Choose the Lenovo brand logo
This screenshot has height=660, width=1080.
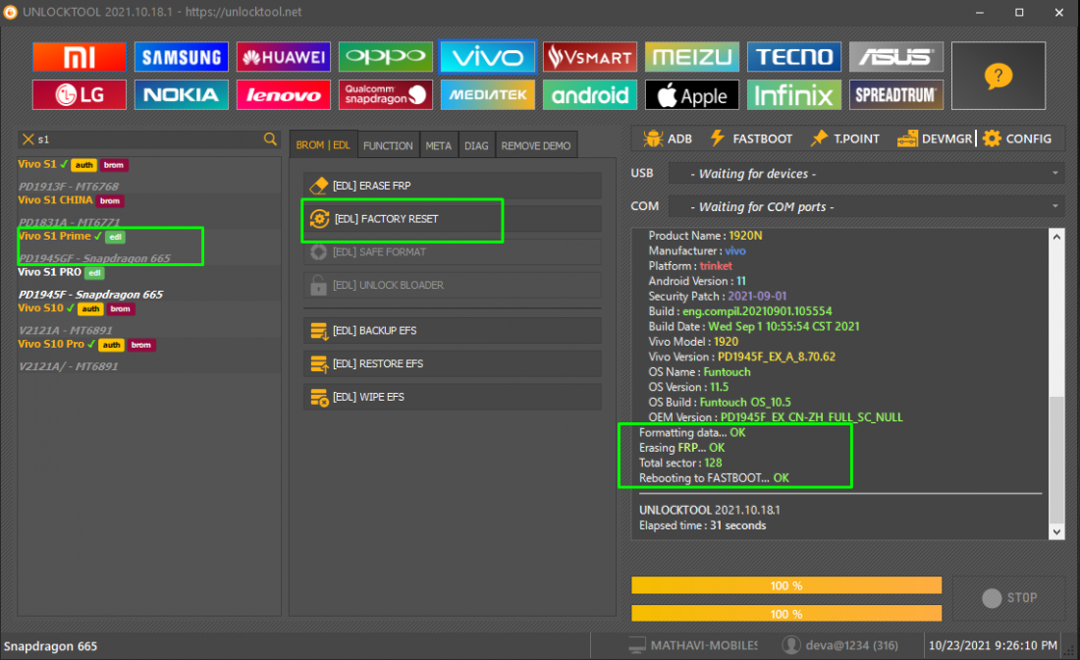point(283,95)
